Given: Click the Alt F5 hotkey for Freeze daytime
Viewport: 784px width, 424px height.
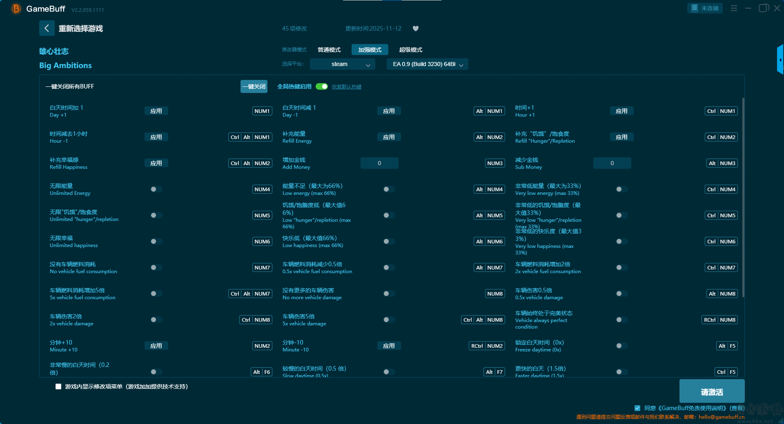Looking at the screenshot, I should tap(727, 346).
